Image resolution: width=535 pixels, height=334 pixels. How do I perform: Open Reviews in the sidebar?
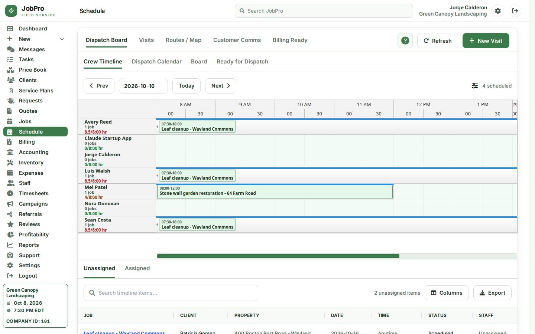coord(35,224)
